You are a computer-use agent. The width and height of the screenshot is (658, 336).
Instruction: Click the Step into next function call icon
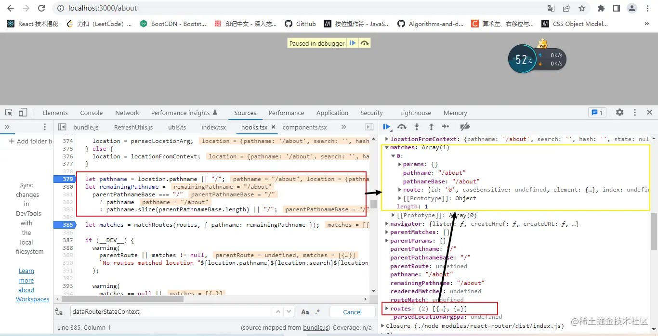416,127
